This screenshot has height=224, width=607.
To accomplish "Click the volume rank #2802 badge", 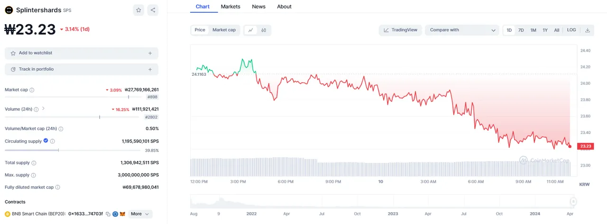I will 151,116.
